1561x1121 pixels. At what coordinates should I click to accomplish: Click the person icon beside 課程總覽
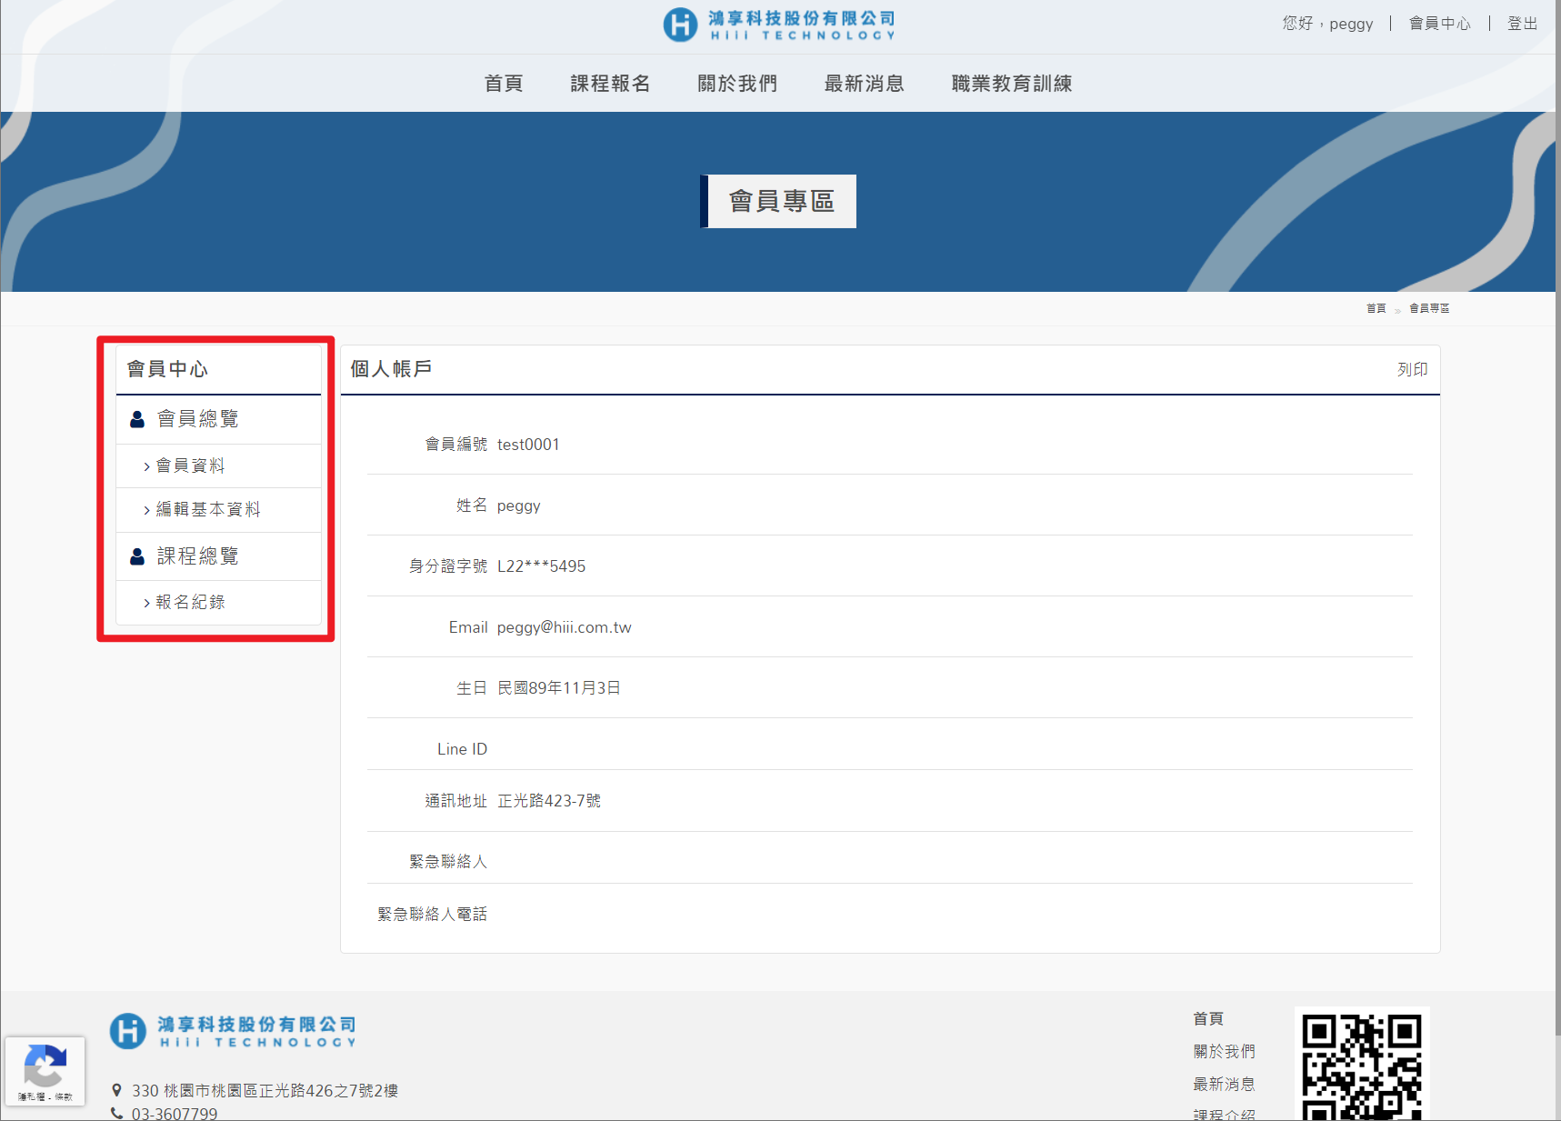(x=137, y=556)
